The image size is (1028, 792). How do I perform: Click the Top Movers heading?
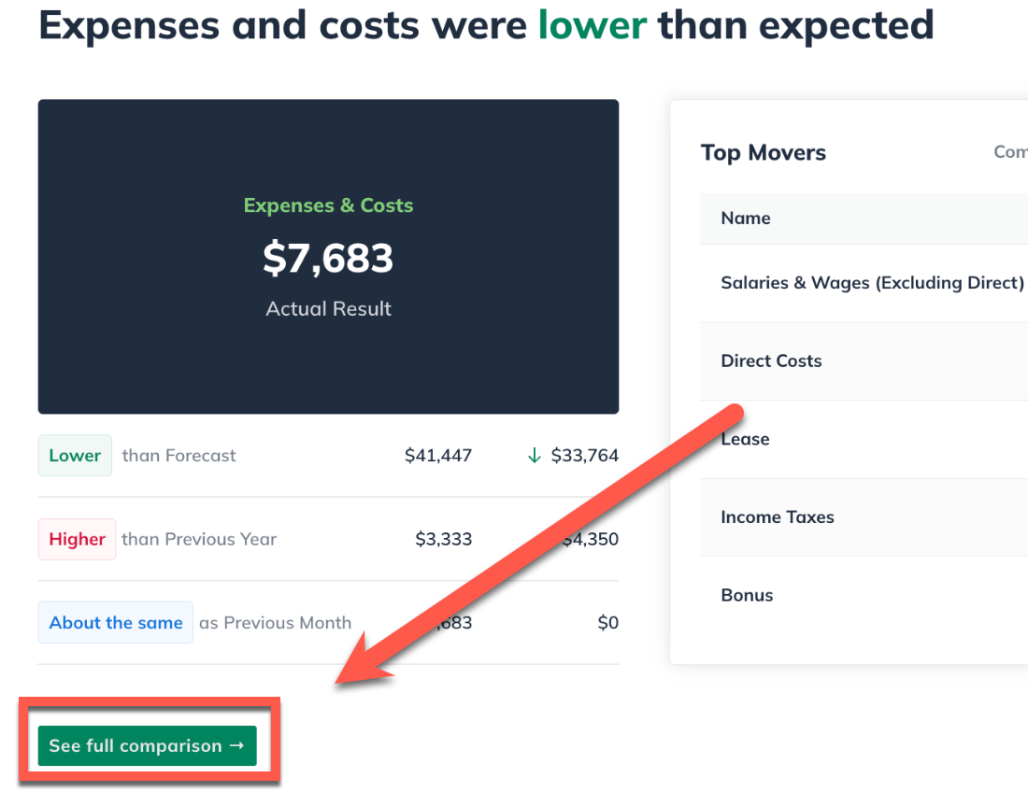pyautogui.click(x=764, y=153)
